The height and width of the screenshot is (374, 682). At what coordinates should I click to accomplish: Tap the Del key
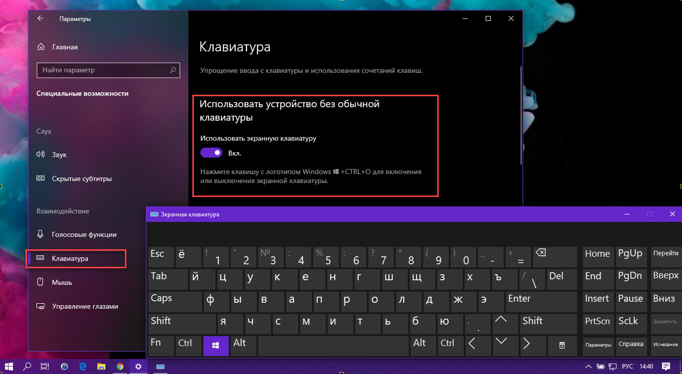562,279
